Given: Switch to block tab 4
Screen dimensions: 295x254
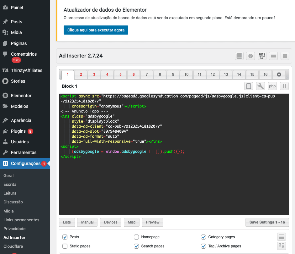Looking at the screenshot, I should 107,75.
